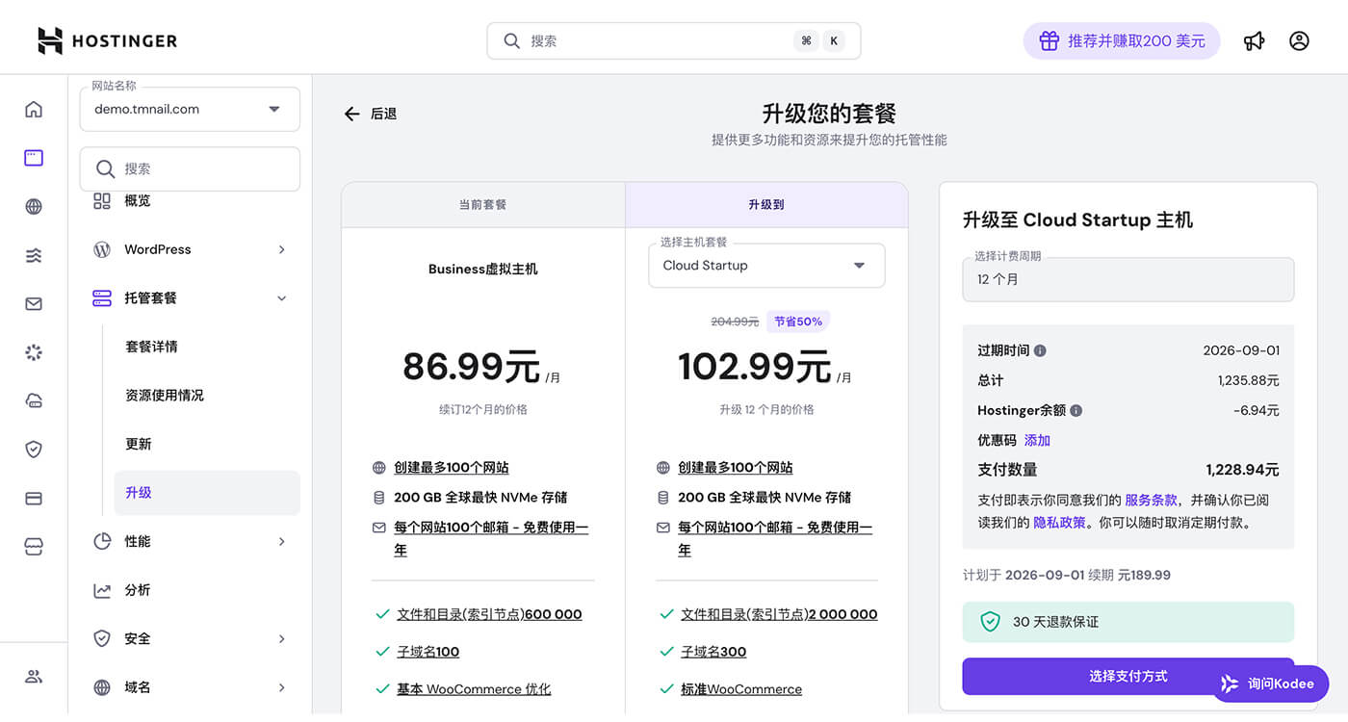
Task: Click 子域名100 in Business column
Action: tap(428, 652)
